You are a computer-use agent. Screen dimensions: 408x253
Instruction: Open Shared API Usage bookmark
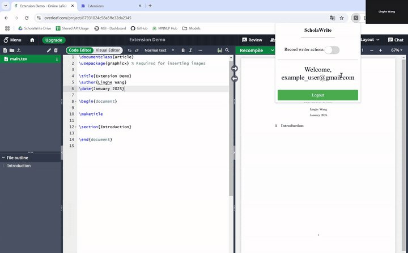tap(73, 28)
